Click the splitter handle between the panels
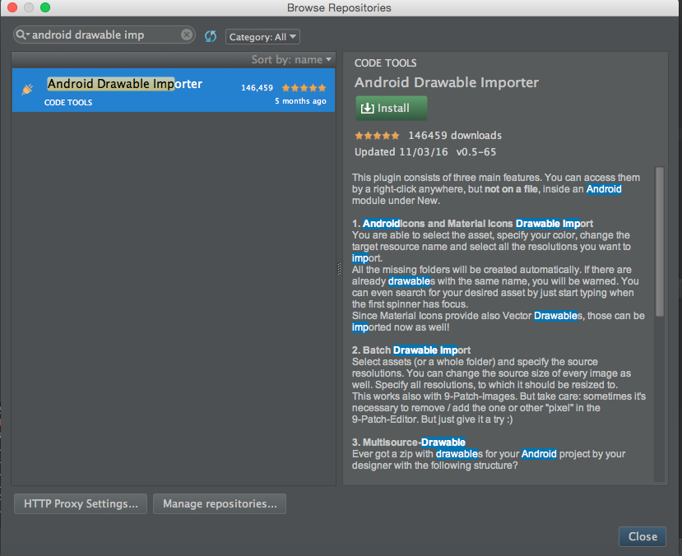682x556 pixels. click(x=339, y=269)
